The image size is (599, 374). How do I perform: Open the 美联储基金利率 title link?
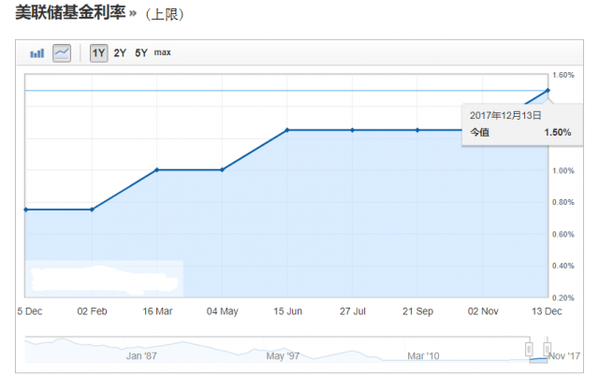click(75, 15)
